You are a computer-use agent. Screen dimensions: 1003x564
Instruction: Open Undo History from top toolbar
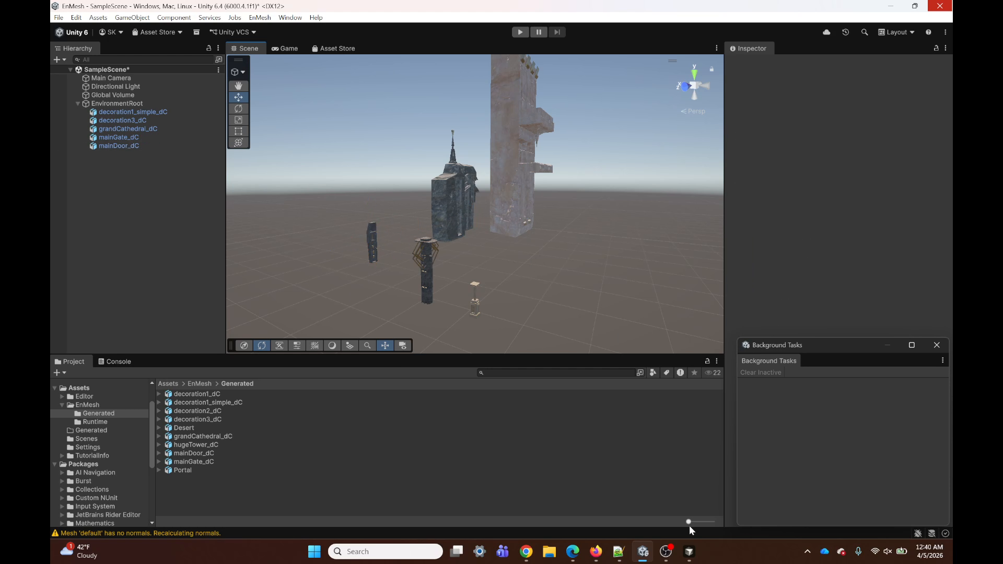pyautogui.click(x=845, y=32)
